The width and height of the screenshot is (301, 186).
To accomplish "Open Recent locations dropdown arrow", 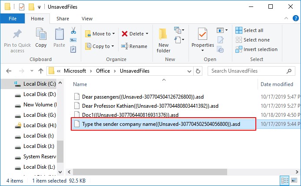I will coord(32,71).
